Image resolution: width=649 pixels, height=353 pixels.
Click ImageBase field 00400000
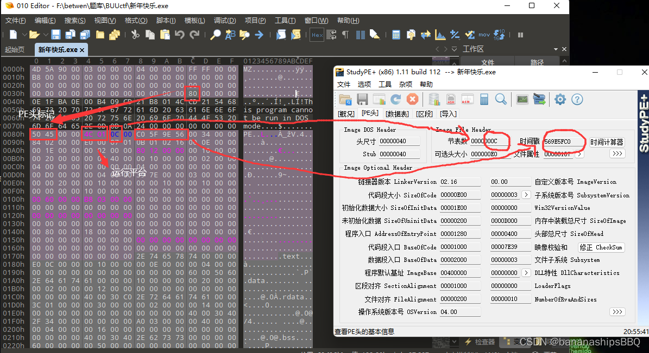point(460,273)
